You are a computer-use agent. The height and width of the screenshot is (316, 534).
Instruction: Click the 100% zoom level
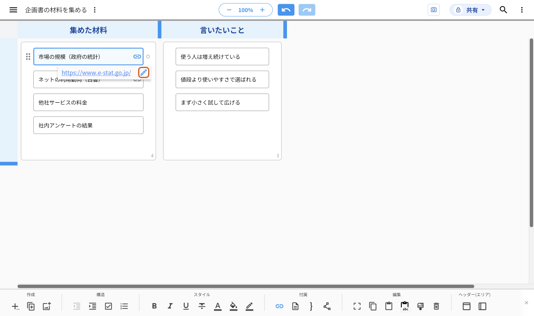pyautogui.click(x=246, y=10)
